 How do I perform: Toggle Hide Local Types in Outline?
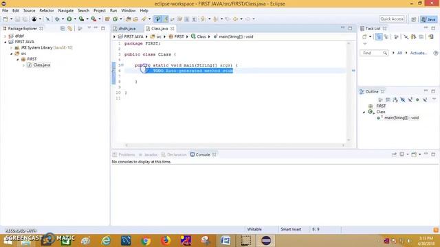pyautogui.click(x=425, y=99)
